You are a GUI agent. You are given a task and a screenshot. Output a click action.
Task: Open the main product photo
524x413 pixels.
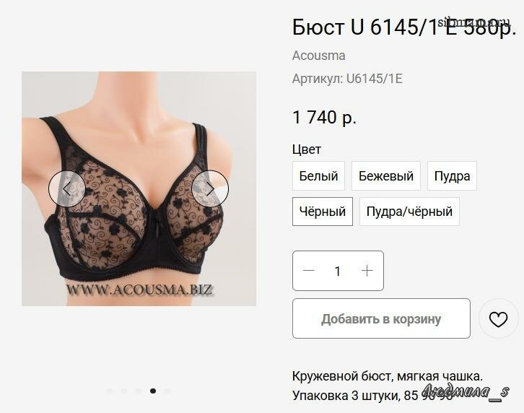(139, 188)
